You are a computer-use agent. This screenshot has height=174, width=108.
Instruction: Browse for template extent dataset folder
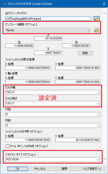[x=97, y=30]
